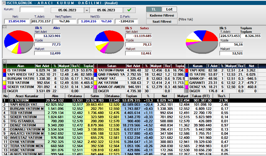Click the T.Adet value 201.731.157

point(41,21)
